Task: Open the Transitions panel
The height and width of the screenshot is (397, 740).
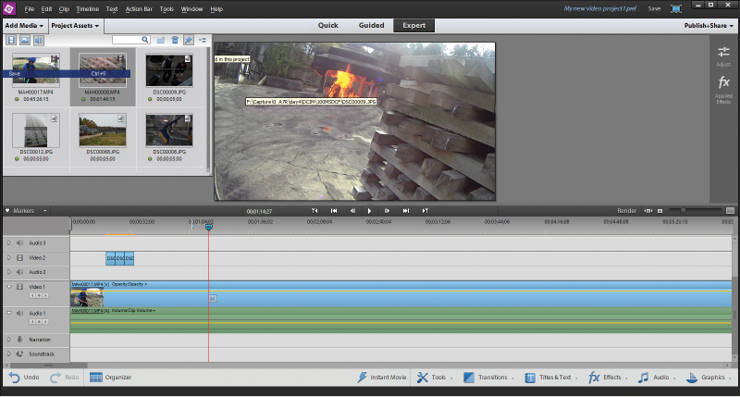Action: click(488, 378)
